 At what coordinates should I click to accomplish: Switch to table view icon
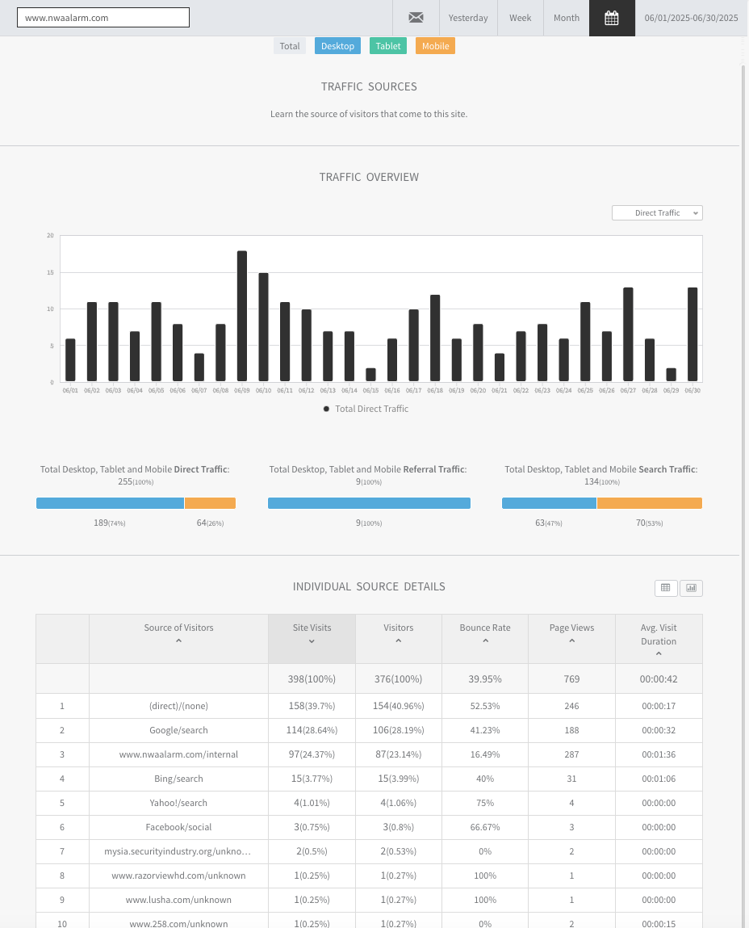[x=666, y=588]
